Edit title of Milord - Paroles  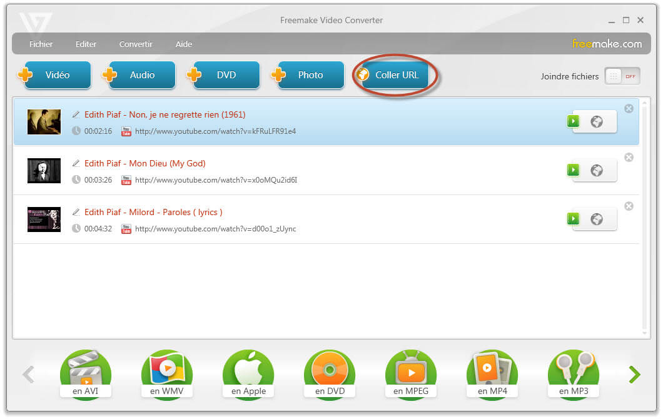coord(76,212)
